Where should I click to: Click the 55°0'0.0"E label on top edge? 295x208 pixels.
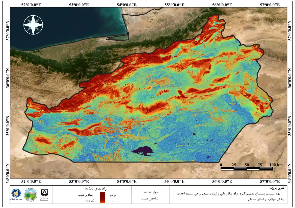pyautogui.click(x=174, y=5)
